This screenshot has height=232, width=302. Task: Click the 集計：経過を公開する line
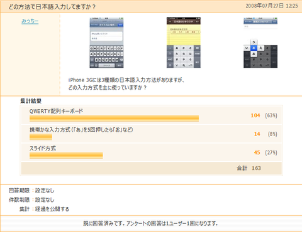(44, 209)
